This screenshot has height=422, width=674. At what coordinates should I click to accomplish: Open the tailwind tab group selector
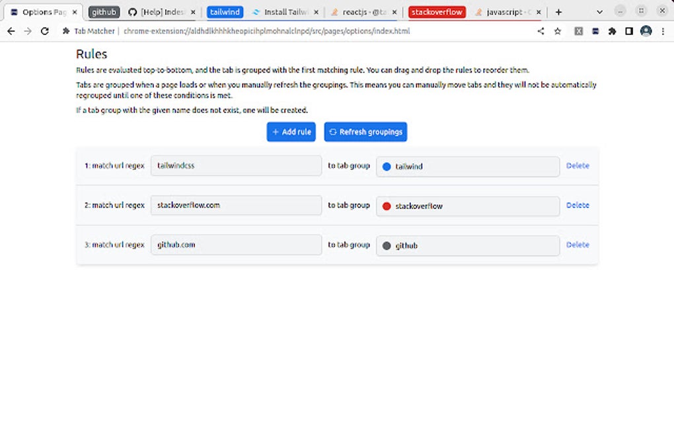pos(468,167)
